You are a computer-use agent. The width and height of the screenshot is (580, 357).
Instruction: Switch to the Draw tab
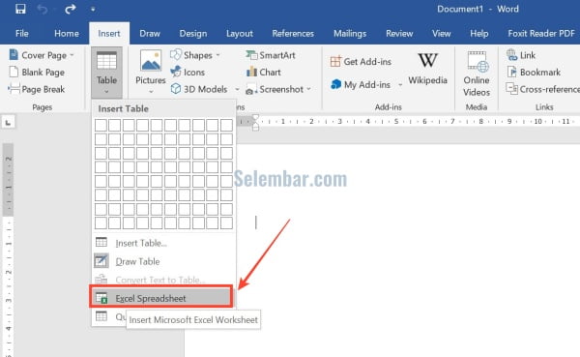tap(150, 33)
